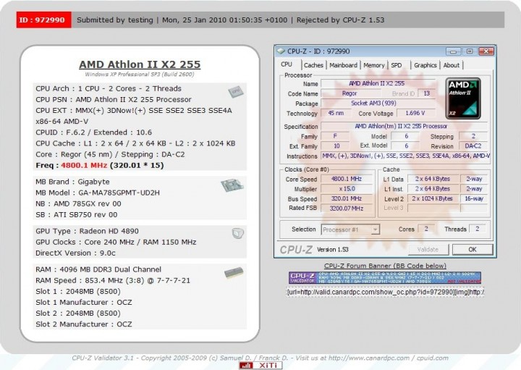Click the Bus Speed 320.01 MHz value
521x370 pixels.
tap(347, 198)
